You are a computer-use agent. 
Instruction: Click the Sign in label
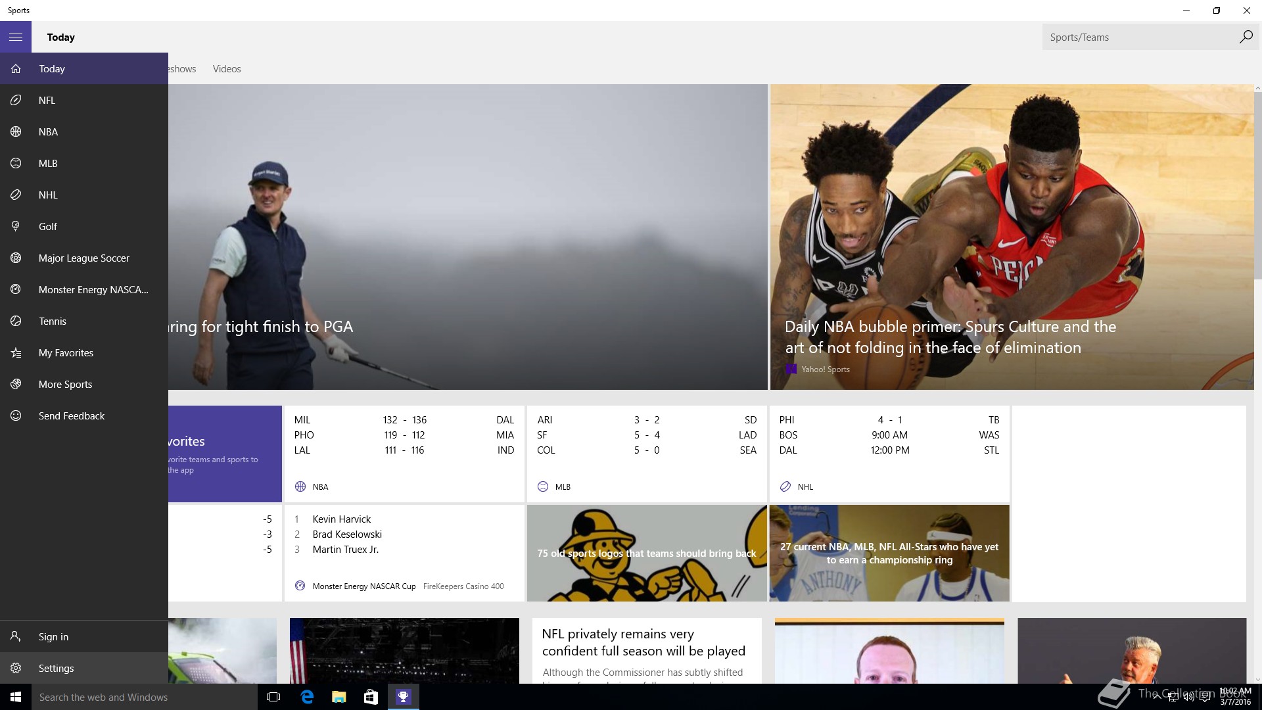coord(53,637)
